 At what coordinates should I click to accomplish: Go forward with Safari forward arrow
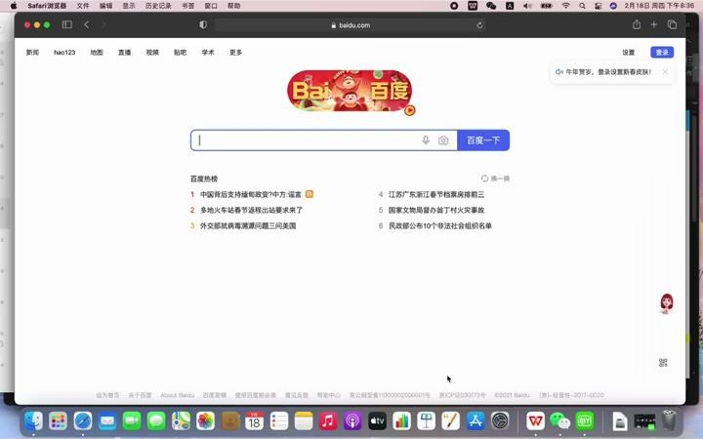(x=103, y=24)
